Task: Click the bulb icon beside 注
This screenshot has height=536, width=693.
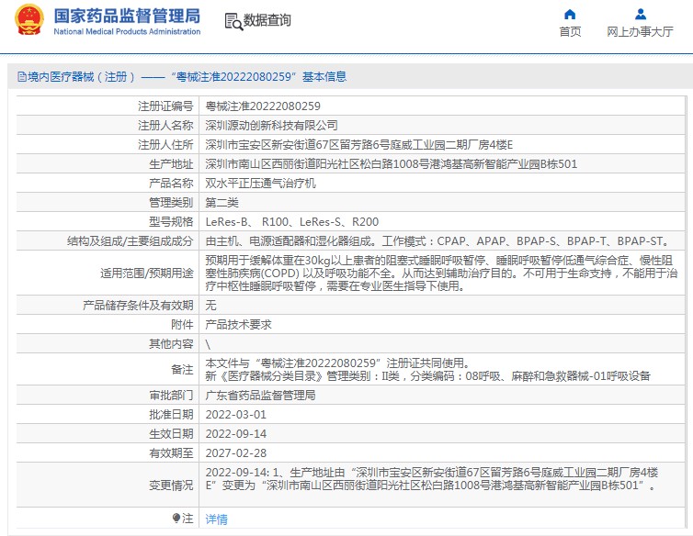Action: [x=176, y=518]
